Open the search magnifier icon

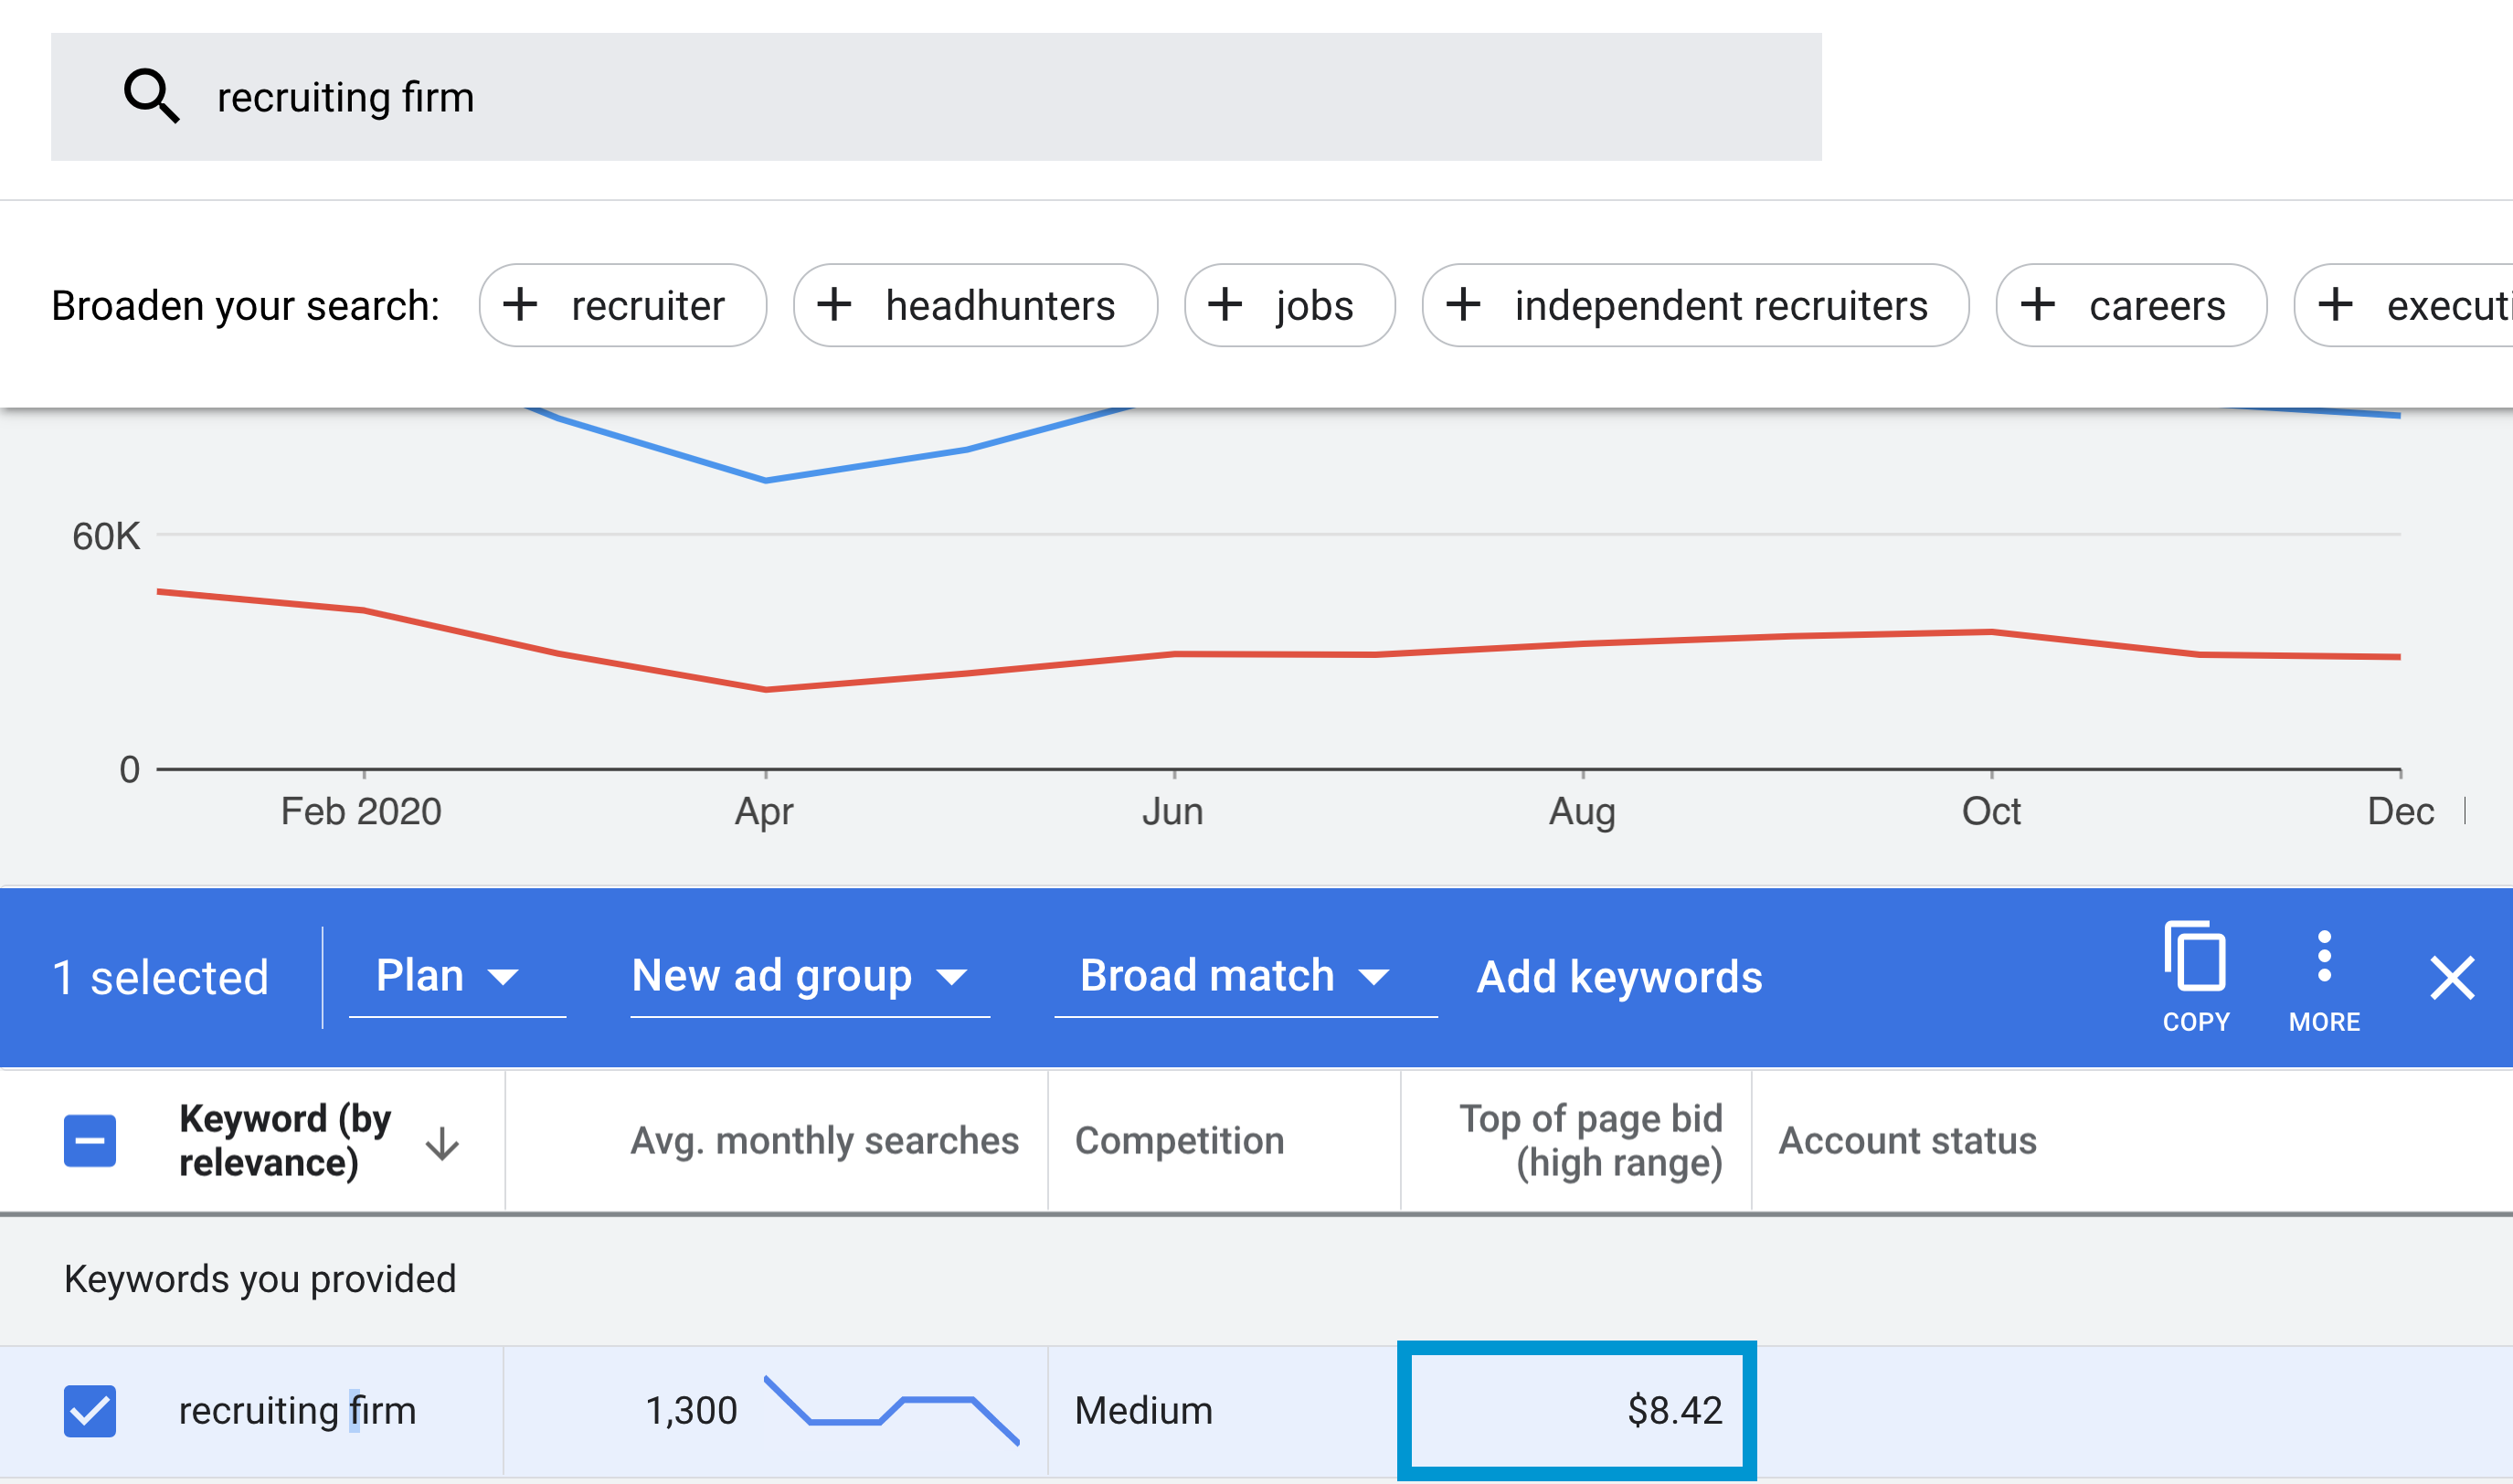click(x=152, y=96)
